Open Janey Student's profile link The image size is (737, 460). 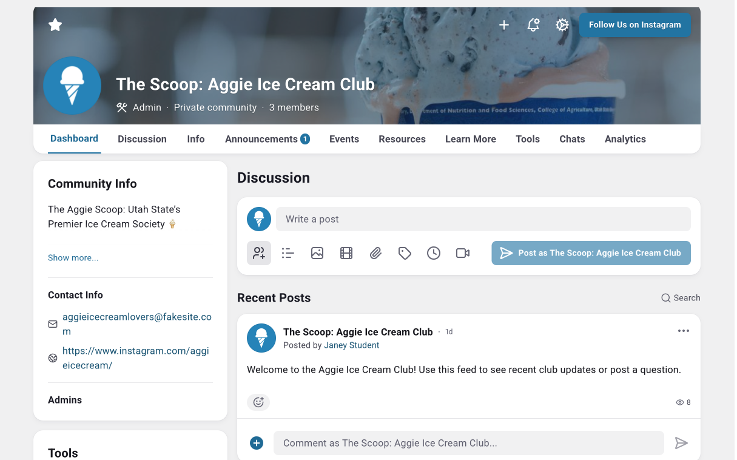pos(352,345)
